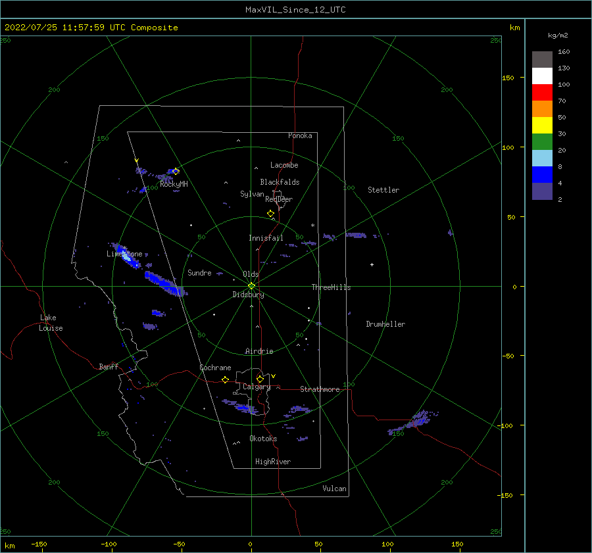Click the Drumheller town label
This screenshot has width=592, height=553.
point(385,324)
